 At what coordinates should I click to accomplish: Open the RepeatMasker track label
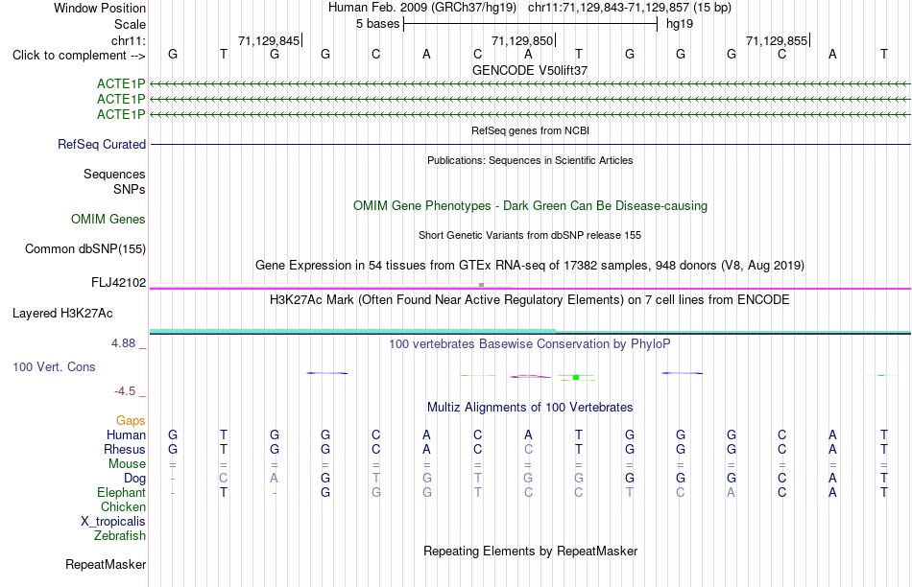106,564
